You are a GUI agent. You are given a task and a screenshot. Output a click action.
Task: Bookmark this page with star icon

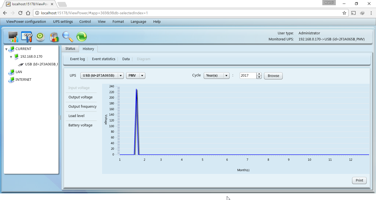(344, 13)
